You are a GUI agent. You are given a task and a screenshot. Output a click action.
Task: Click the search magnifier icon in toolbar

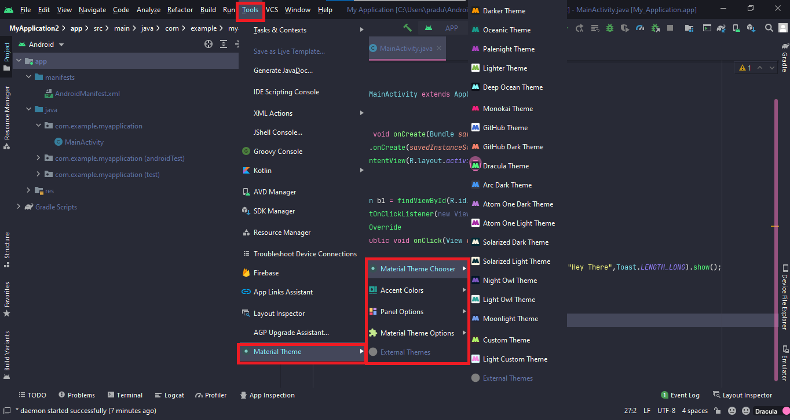click(769, 28)
